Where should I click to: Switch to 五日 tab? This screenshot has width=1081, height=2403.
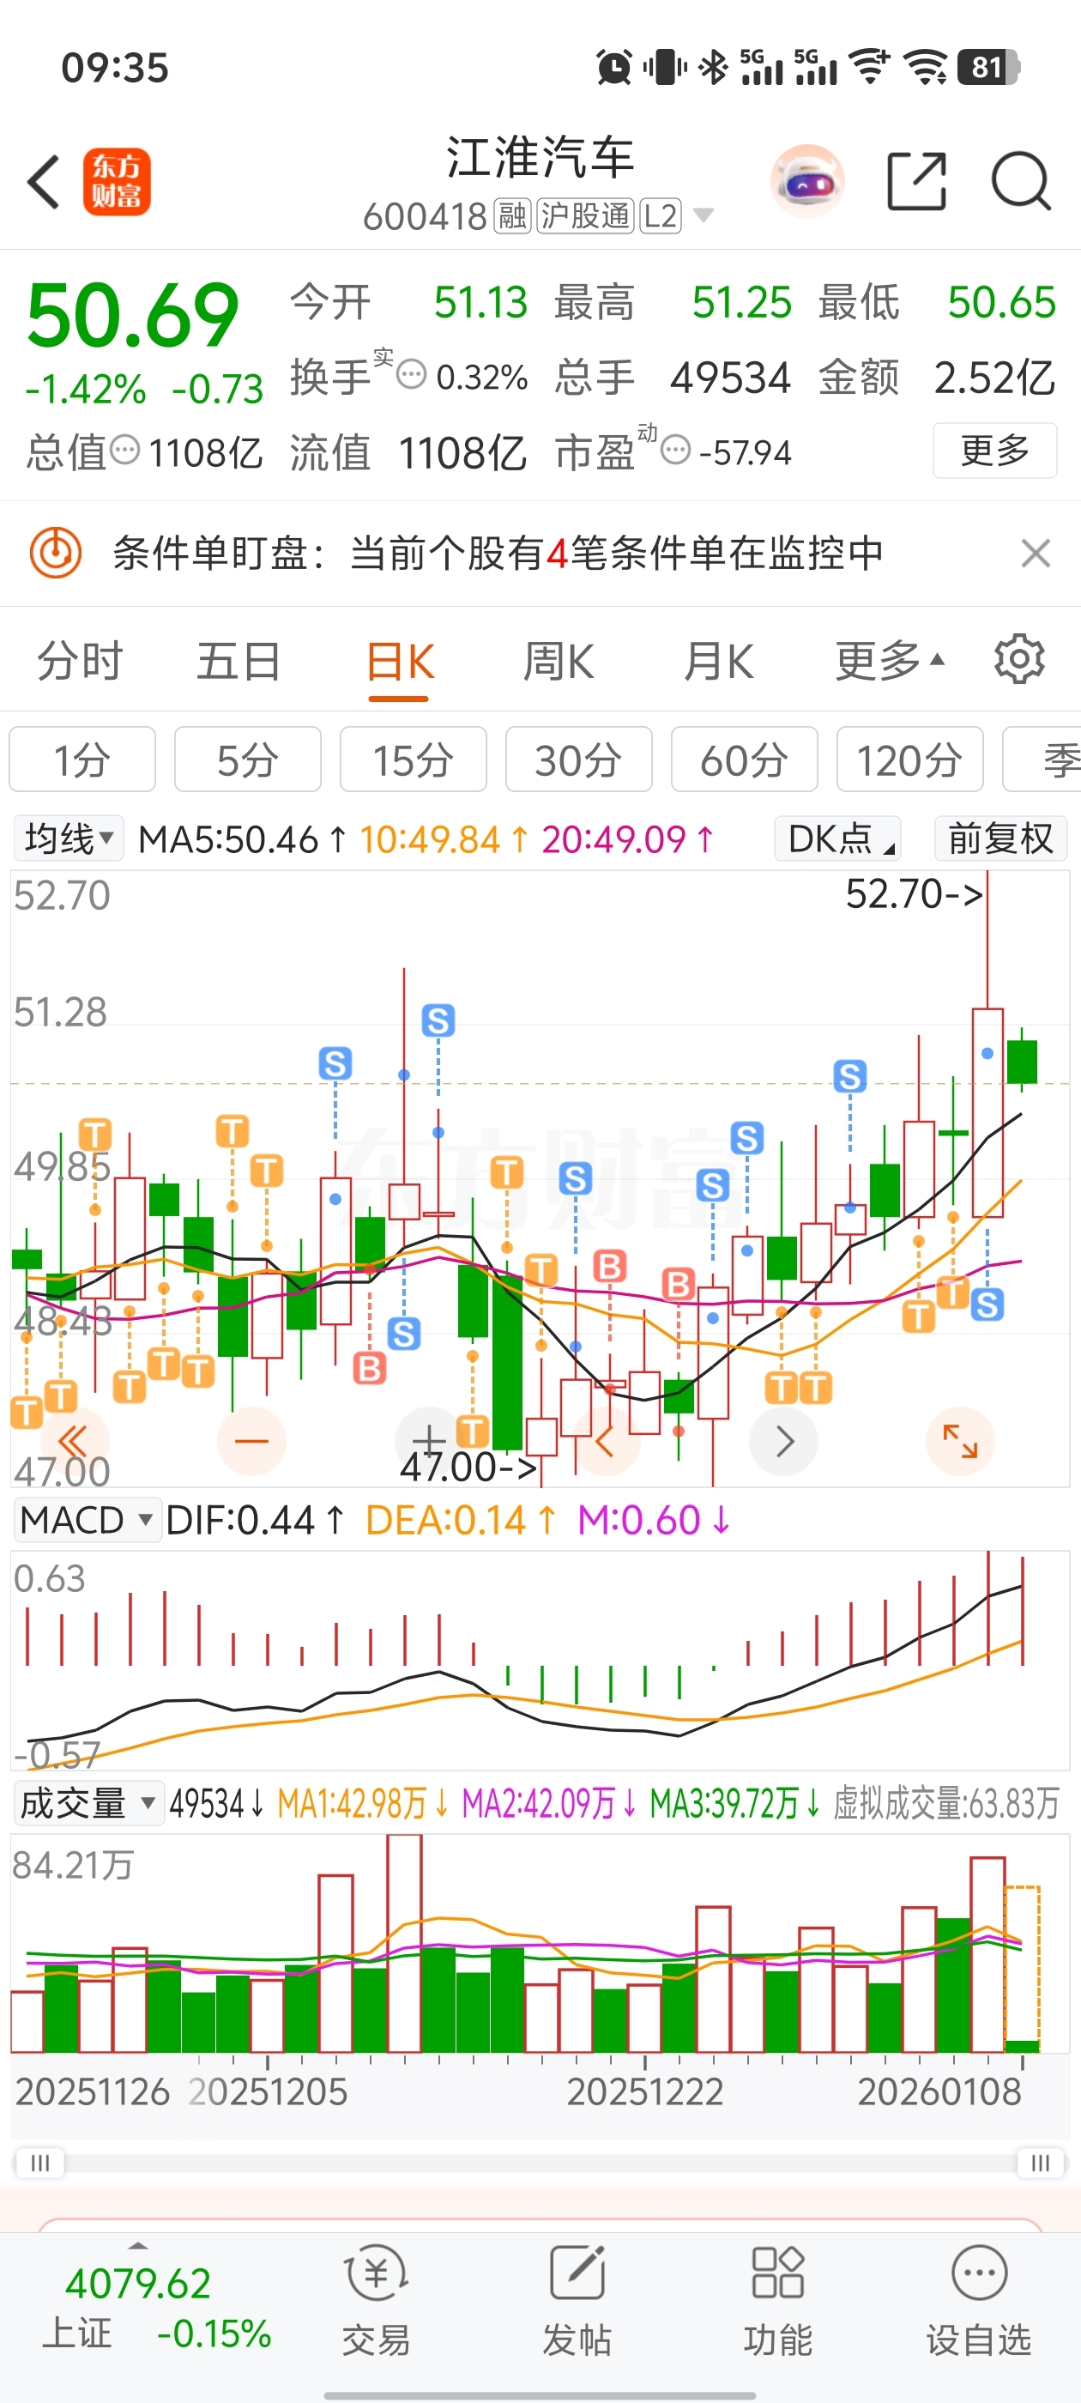point(239,662)
